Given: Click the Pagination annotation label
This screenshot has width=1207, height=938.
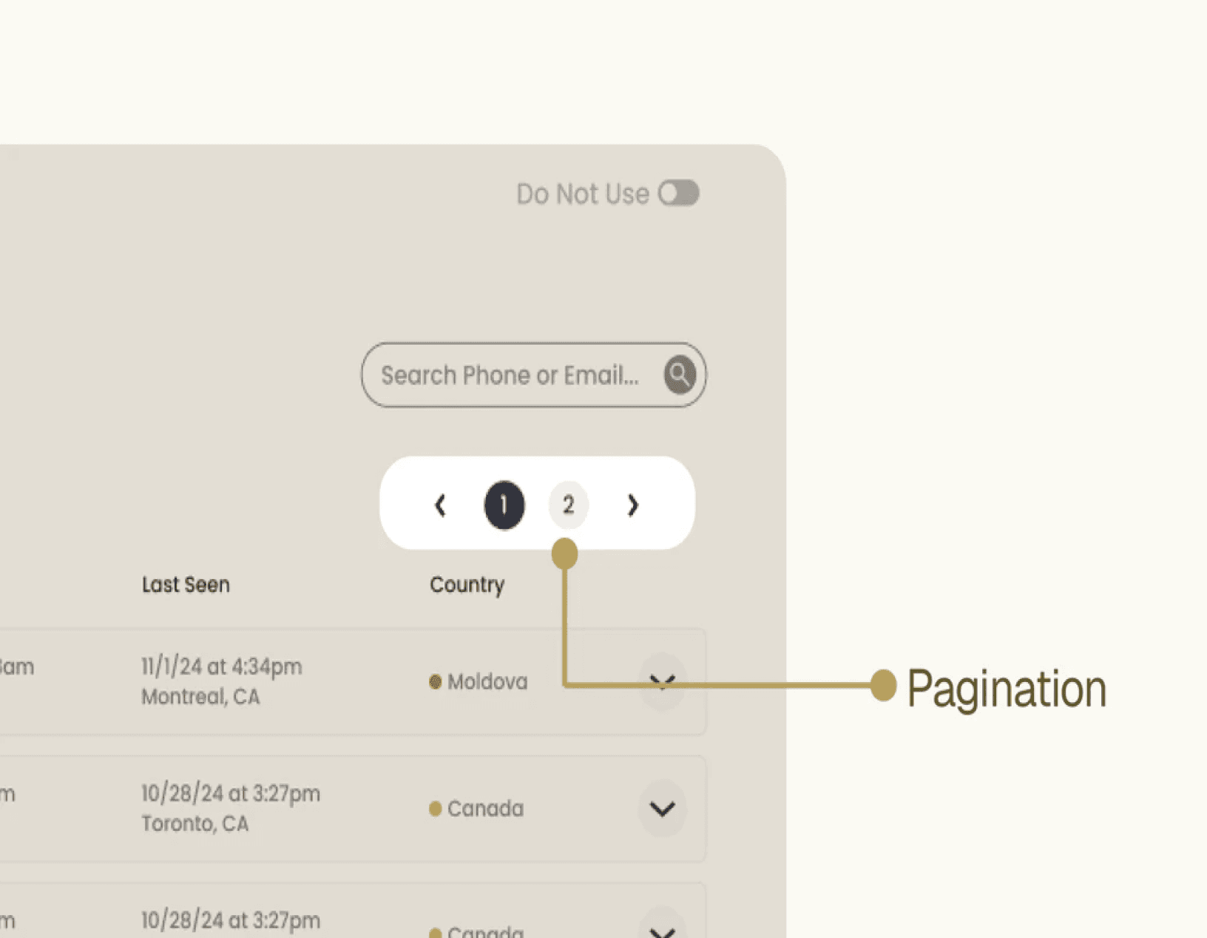Looking at the screenshot, I should pos(1007,689).
